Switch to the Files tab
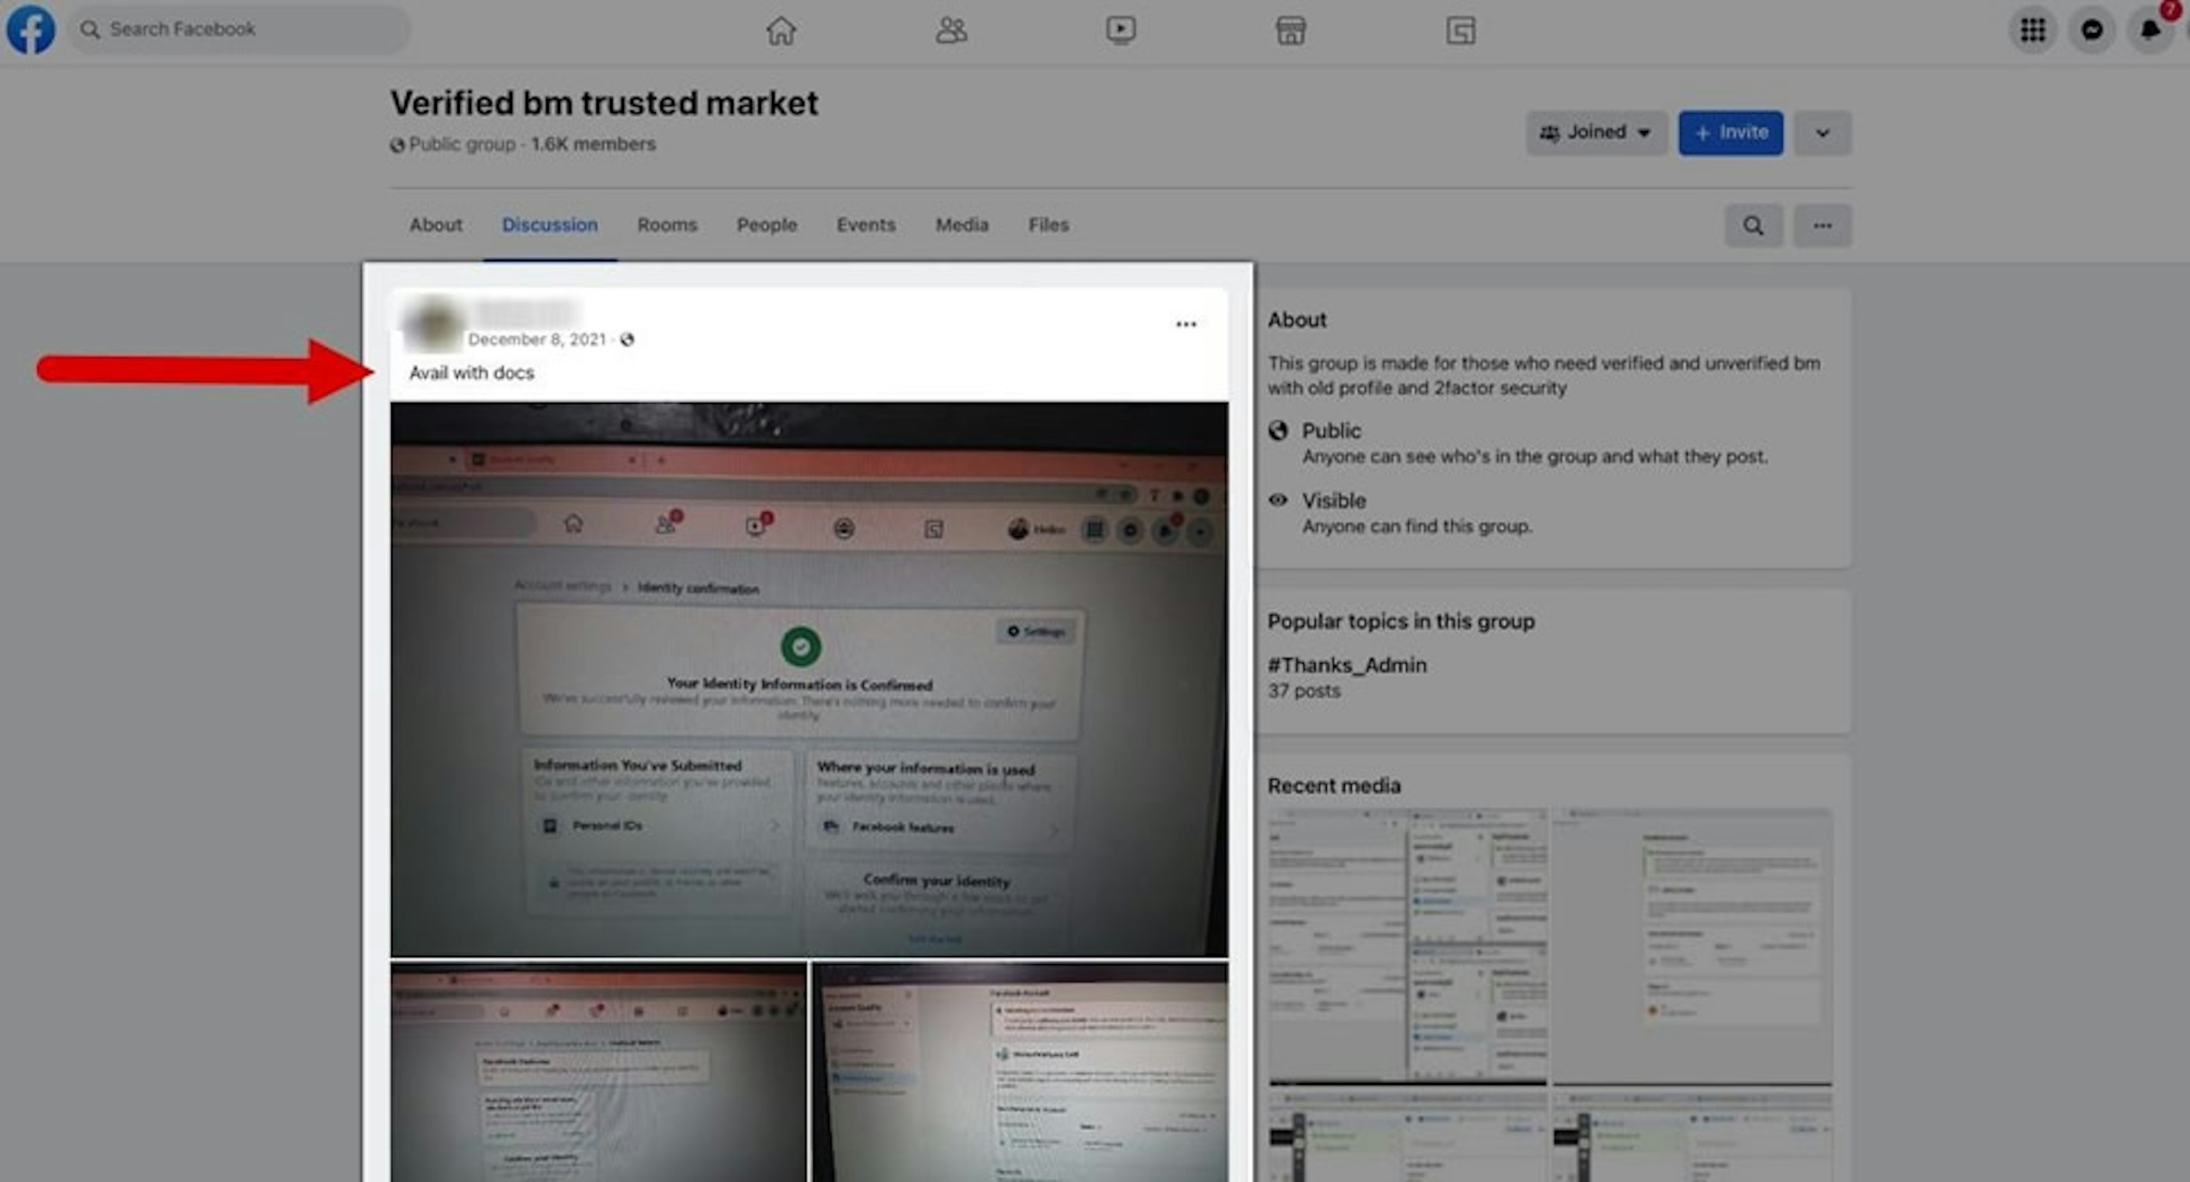The image size is (2190, 1182). pyautogui.click(x=1048, y=225)
